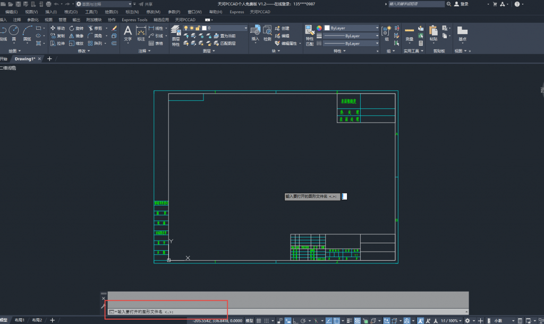
Task: Activate the Stretch (拉伸) tool
Action: click(x=57, y=44)
